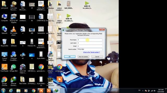Select the Pakistan-M... desktop file icon
This screenshot has height=93, width=167.
click(x=32, y=43)
